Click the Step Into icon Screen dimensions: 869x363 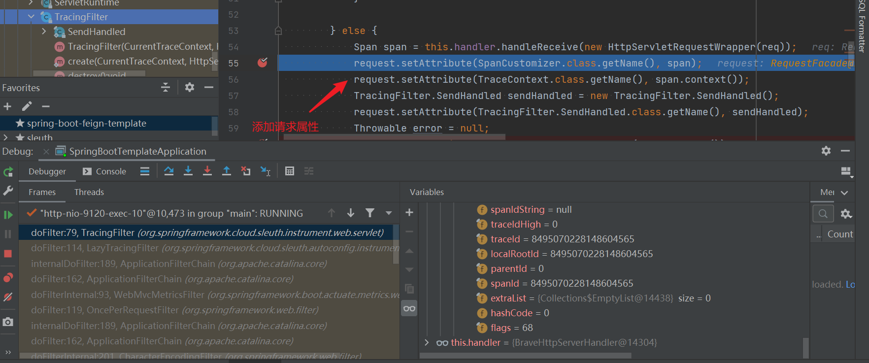[x=188, y=171]
